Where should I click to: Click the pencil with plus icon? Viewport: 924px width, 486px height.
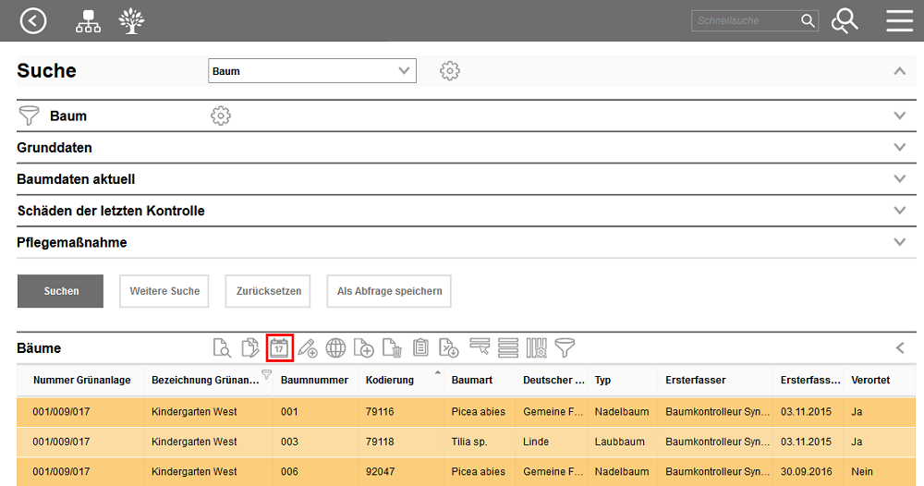click(308, 347)
